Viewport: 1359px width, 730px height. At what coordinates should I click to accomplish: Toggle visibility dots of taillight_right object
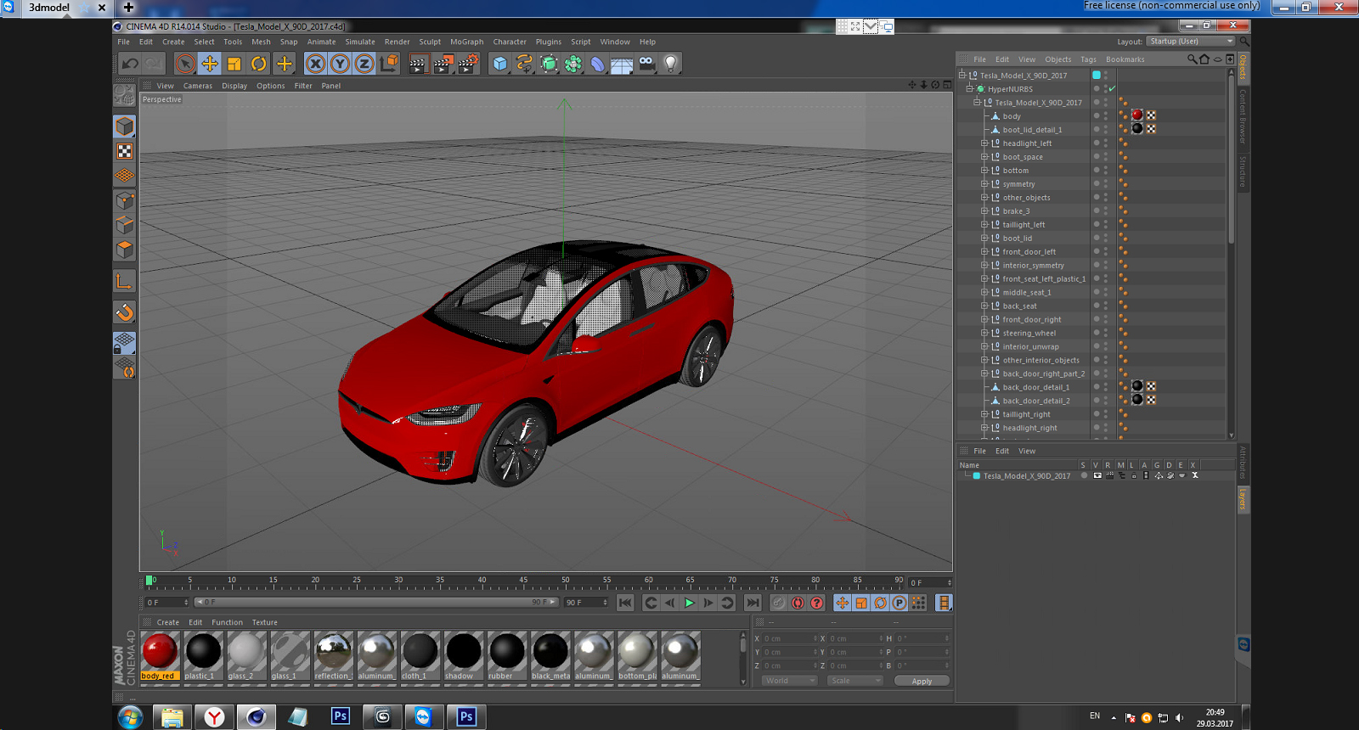[x=1106, y=414]
